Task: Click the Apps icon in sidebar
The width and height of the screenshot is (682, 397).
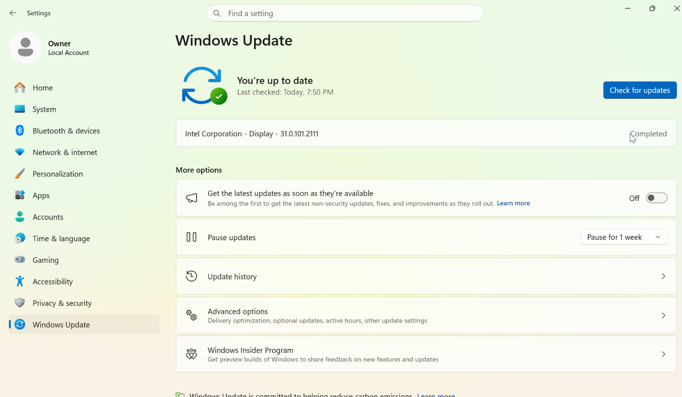Action: (20, 196)
